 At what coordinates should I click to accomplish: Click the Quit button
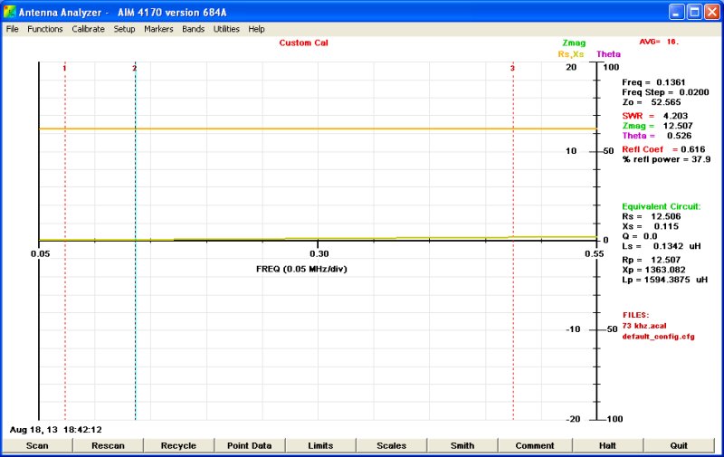(679, 445)
